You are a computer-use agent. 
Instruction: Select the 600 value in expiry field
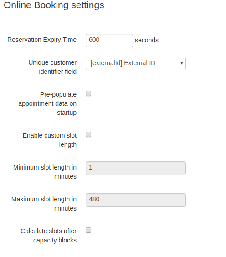(x=94, y=40)
